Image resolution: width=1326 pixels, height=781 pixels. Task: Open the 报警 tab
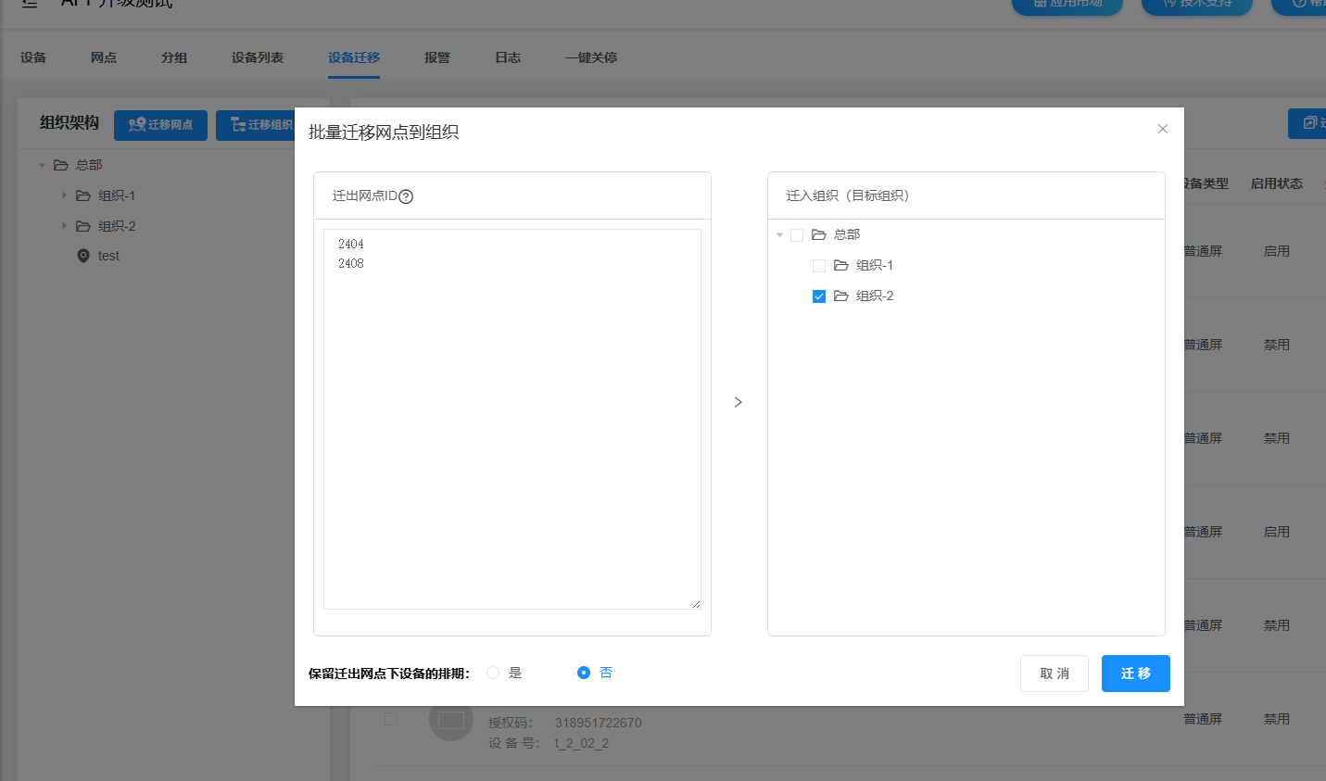tap(437, 57)
